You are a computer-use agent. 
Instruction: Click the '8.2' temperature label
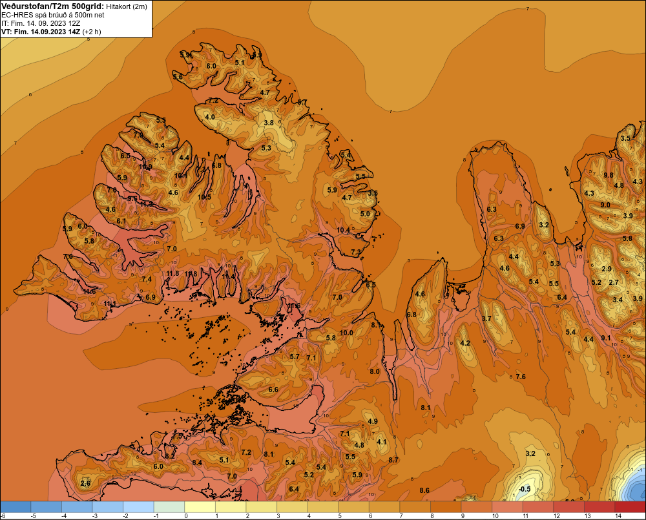coord(170,456)
